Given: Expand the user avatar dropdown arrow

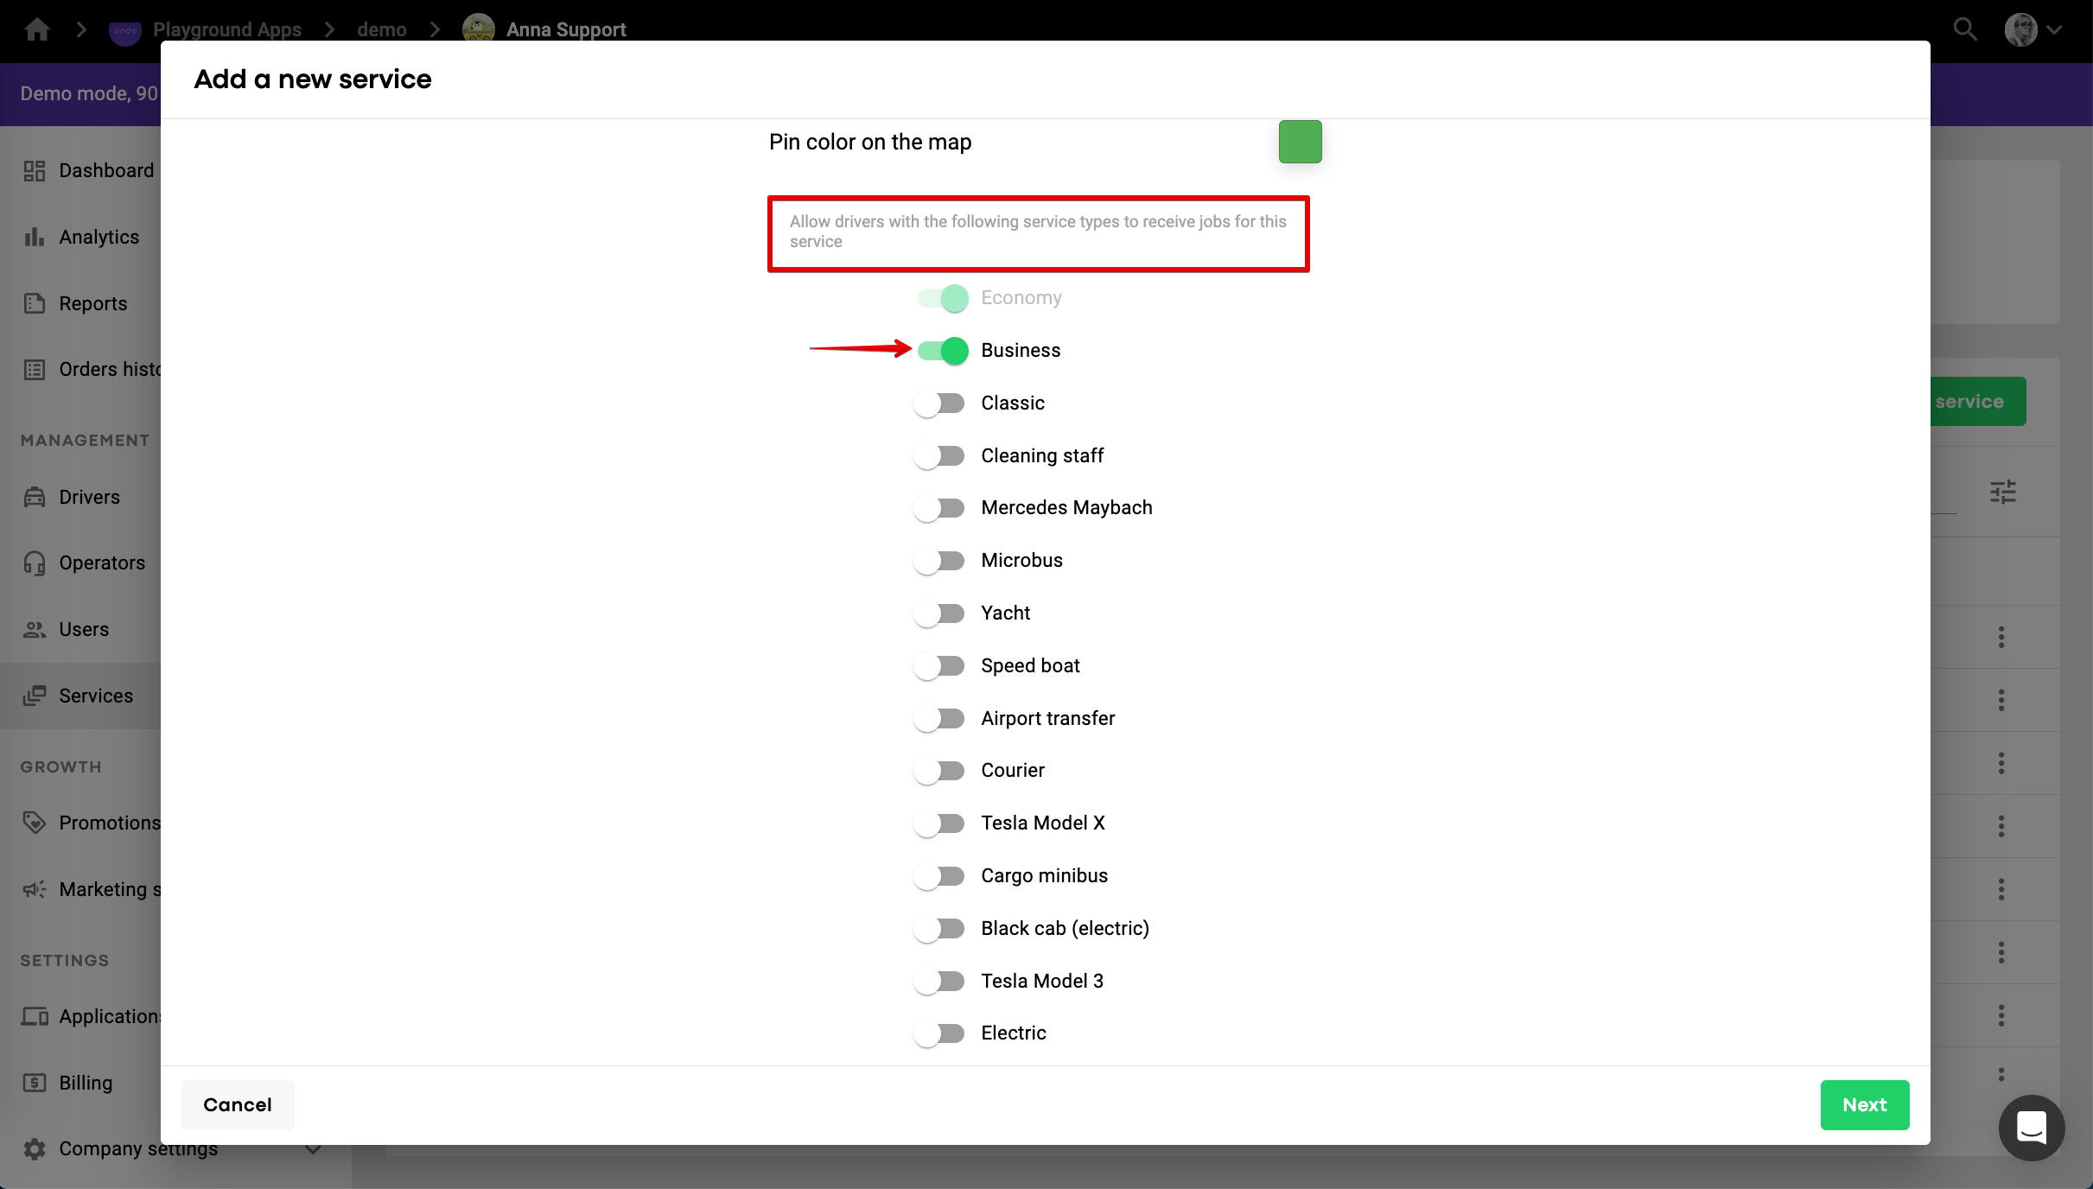Looking at the screenshot, I should tap(2054, 29).
